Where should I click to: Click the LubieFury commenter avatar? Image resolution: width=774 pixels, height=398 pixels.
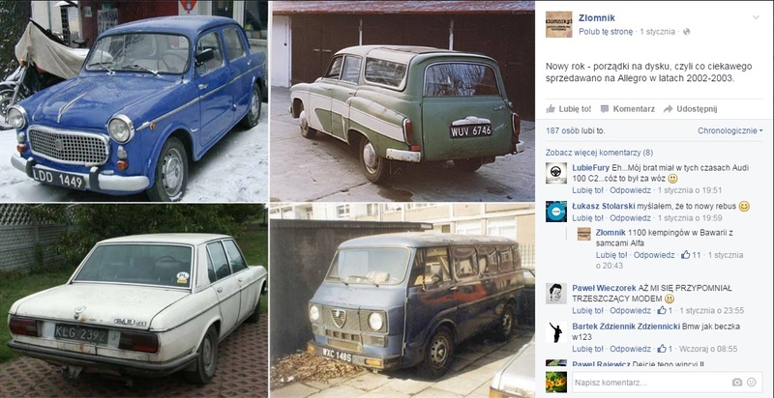pos(556,173)
